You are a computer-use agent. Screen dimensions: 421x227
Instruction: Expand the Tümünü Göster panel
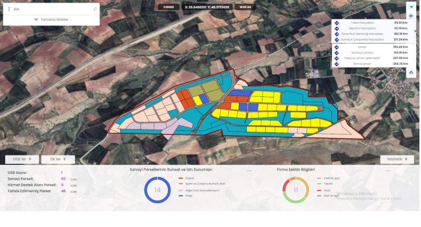[x=51, y=19]
